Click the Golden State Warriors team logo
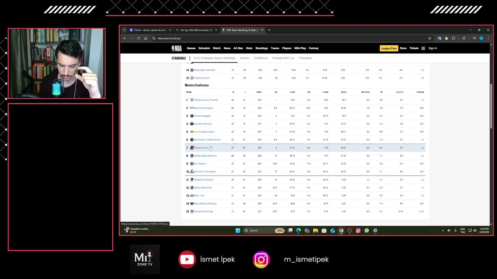The height and width of the screenshot is (279, 497). pos(192,156)
